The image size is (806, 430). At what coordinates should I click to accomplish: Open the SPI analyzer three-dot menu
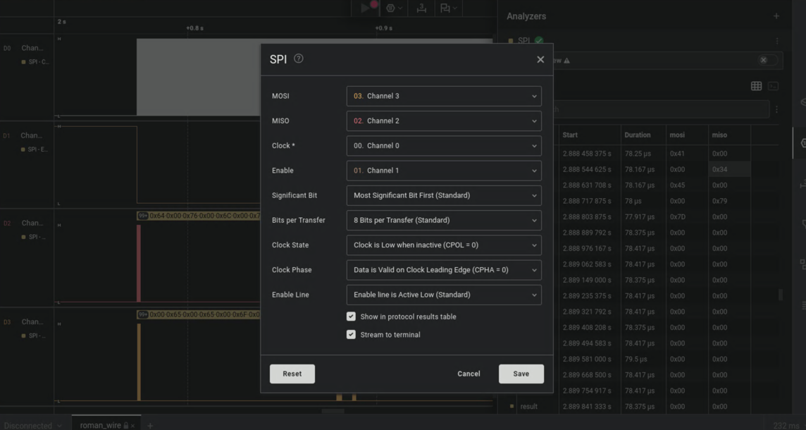pyautogui.click(x=777, y=41)
